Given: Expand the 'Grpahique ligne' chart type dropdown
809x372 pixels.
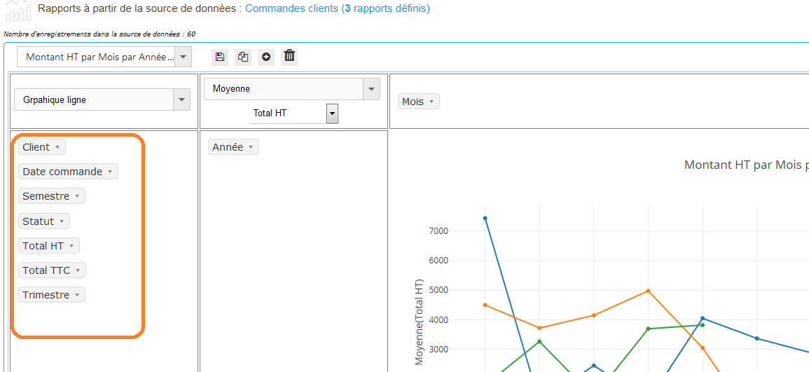Looking at the screenshot, I should click(102, 100).
